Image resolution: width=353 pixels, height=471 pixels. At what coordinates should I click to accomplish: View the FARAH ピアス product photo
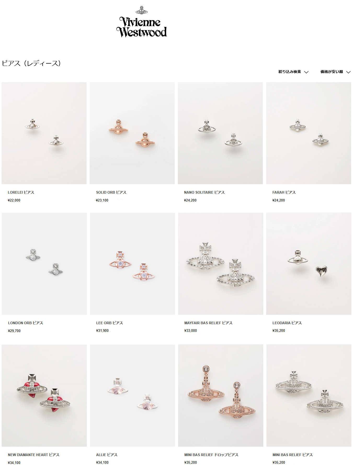click(309, 133)
